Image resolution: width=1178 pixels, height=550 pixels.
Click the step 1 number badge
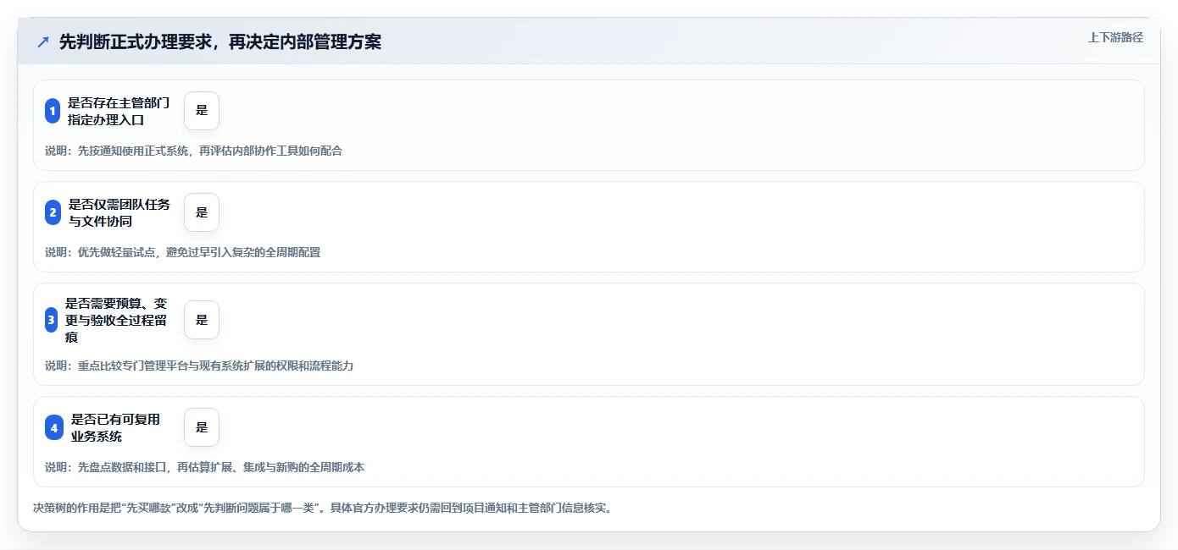click(x=52, y=111)
